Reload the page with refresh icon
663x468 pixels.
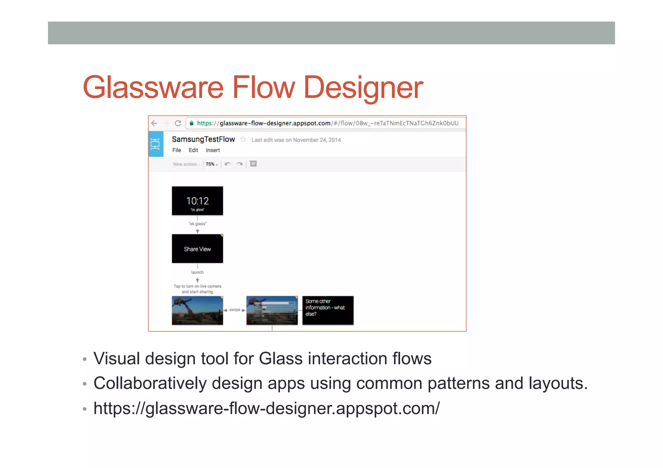178,123
